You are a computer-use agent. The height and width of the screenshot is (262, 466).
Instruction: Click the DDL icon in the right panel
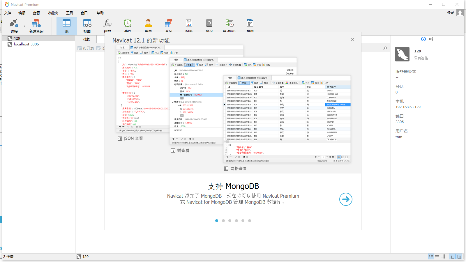431,39
